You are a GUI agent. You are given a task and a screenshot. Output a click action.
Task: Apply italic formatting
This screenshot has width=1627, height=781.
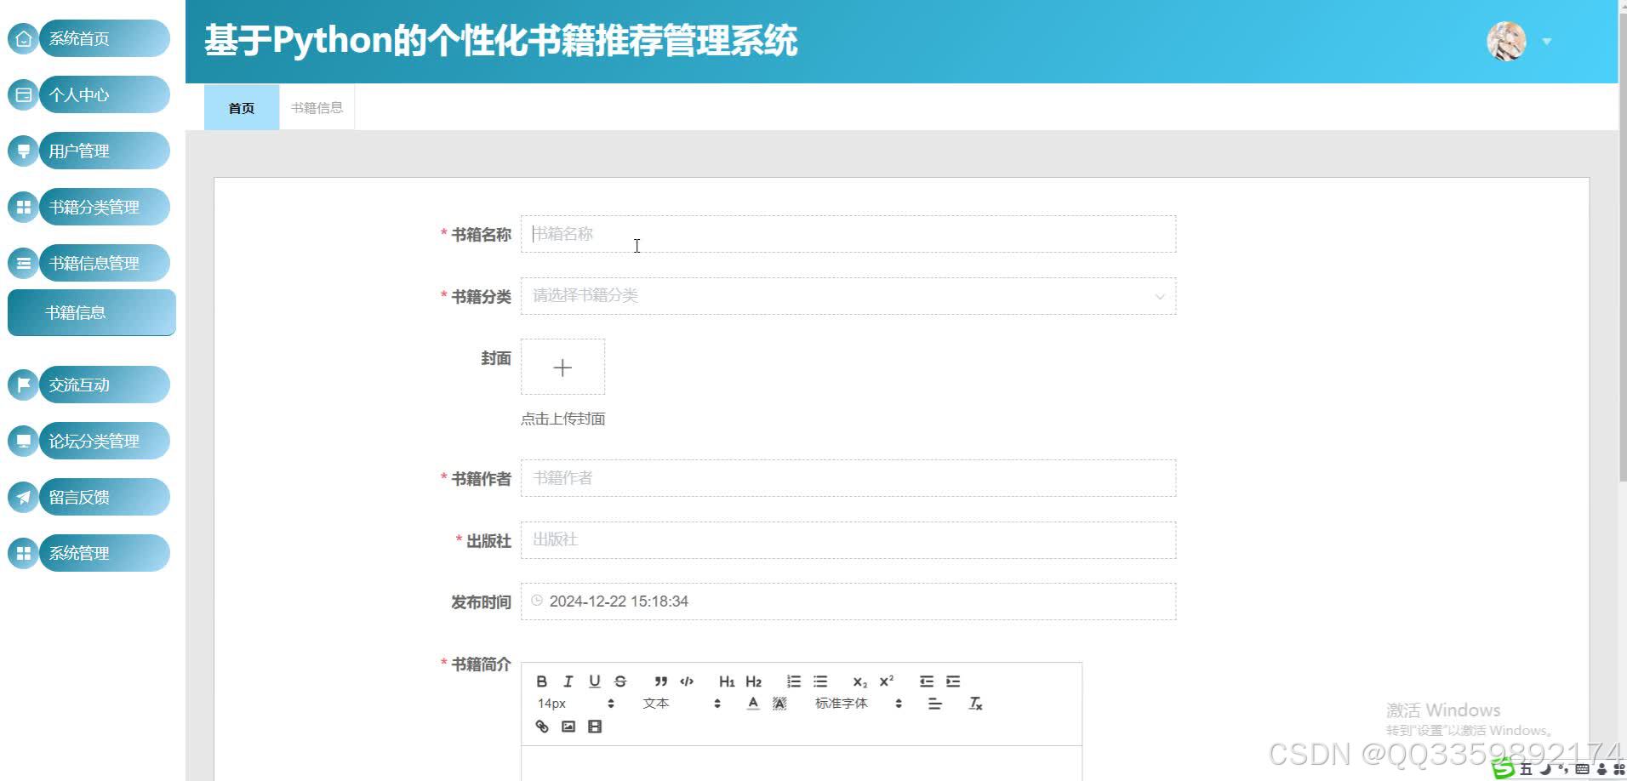(x=568, y=681)
